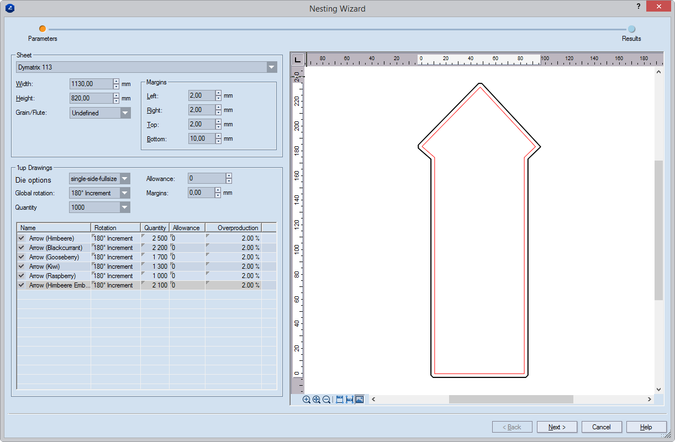Click the ruler origin corner box

tap(297, 59)
